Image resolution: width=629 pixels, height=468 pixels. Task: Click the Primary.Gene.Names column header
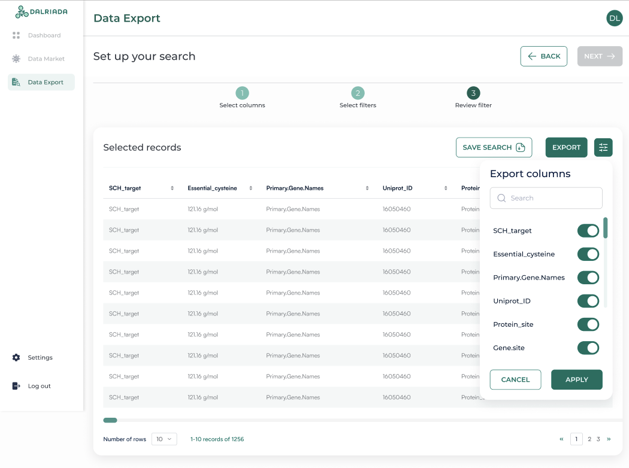tap(295, 188)
